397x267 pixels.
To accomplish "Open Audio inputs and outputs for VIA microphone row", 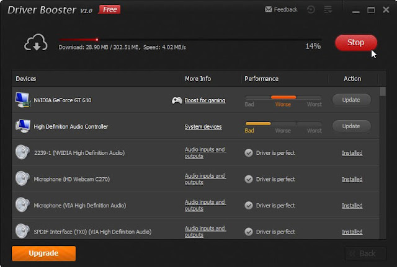I will [205, 205].
